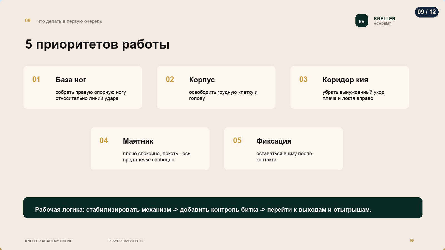Click the number 03 on Коридор кия card
445x250 pixels.
tap(303, 79)
